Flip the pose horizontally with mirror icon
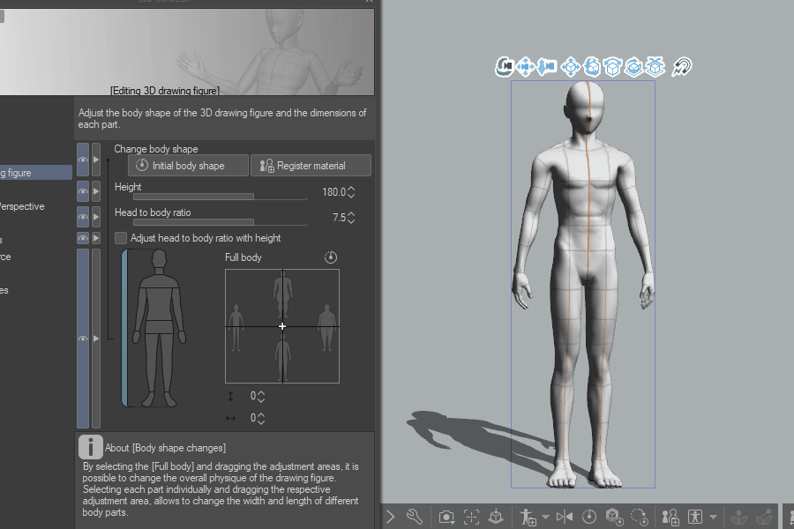This screenshot has height=529, width=794. 565,517
